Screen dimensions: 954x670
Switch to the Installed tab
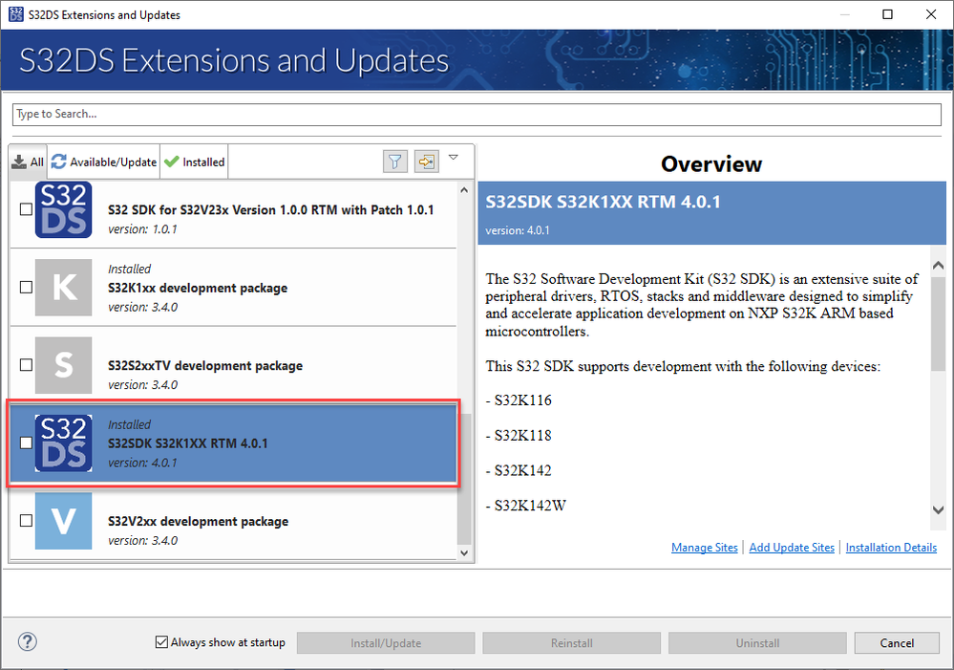(194, 161)
